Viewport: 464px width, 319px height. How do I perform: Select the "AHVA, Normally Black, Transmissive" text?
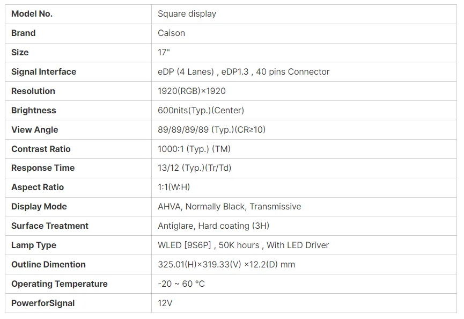(229, 207)
